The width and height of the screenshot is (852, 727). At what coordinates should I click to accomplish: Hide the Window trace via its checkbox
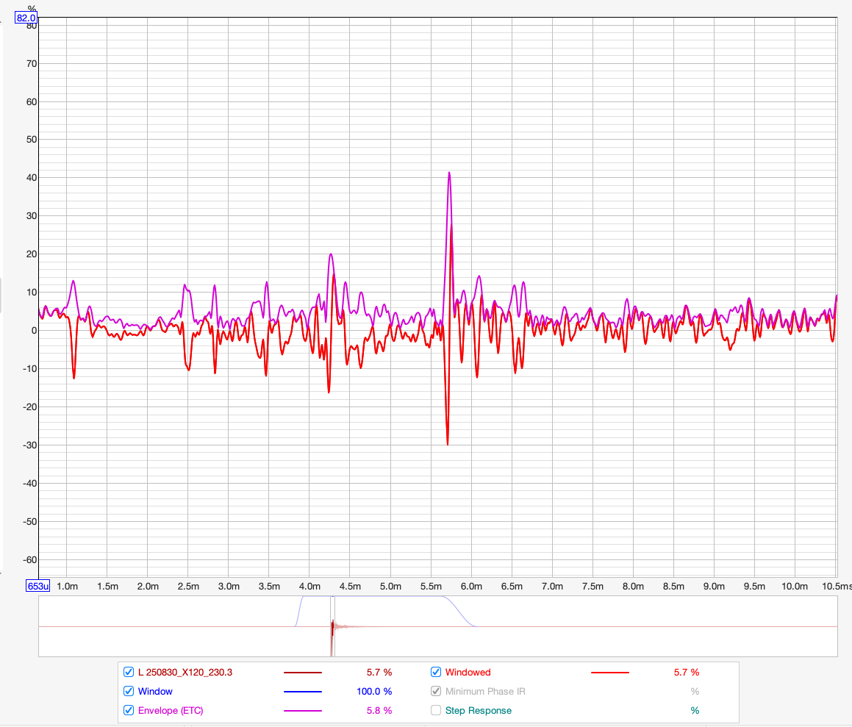129,691
